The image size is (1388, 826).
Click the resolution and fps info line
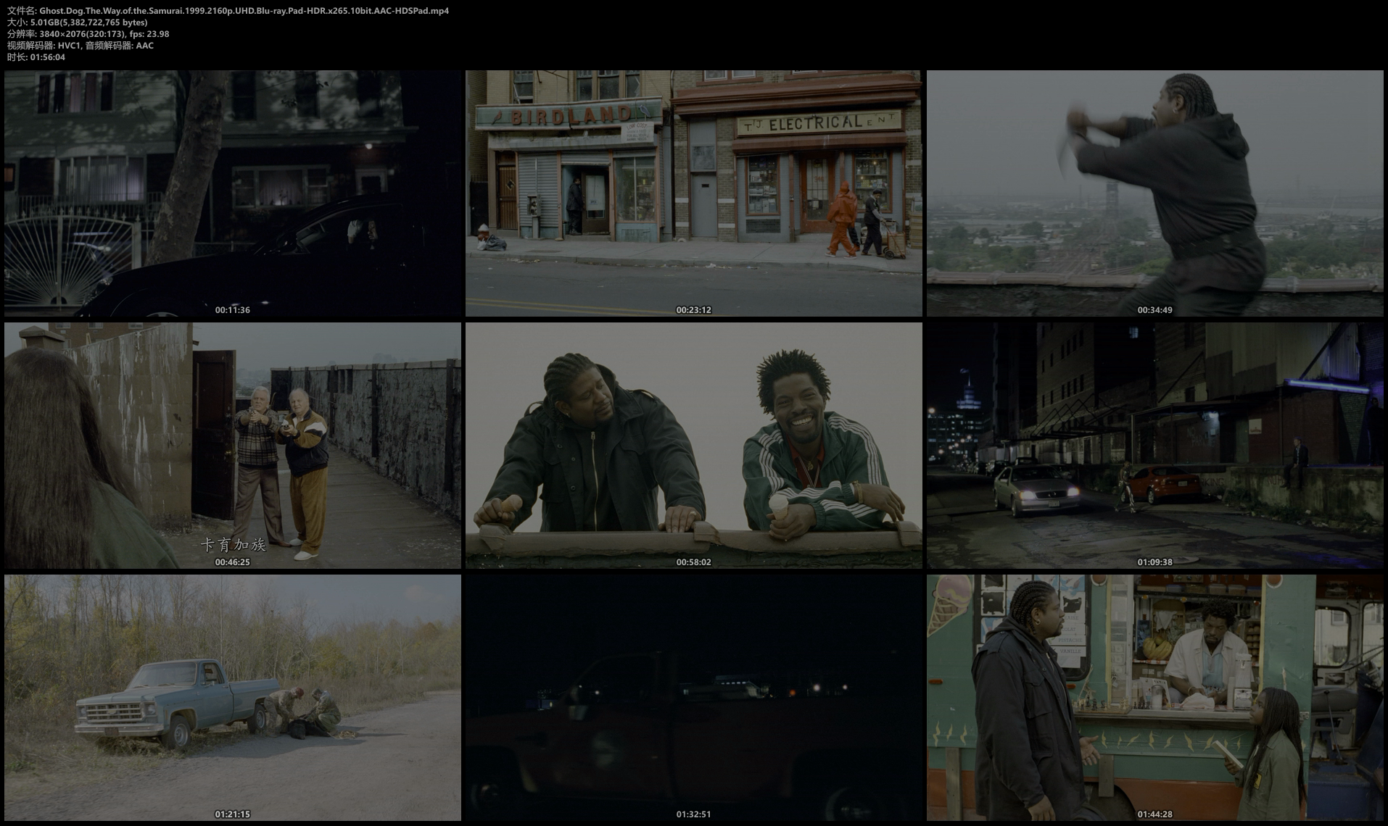click(88, 34)
